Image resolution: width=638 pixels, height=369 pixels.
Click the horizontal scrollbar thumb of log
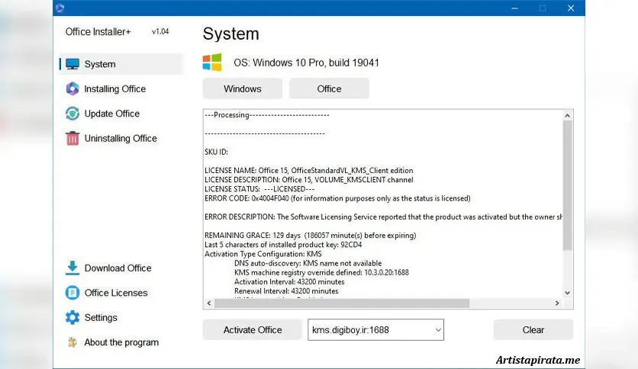point(342,303)
